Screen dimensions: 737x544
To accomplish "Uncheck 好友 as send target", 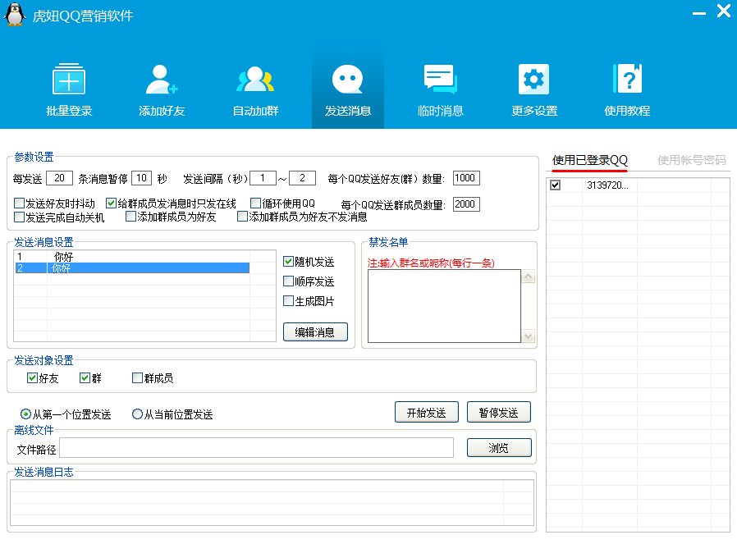I will point(33,378).
